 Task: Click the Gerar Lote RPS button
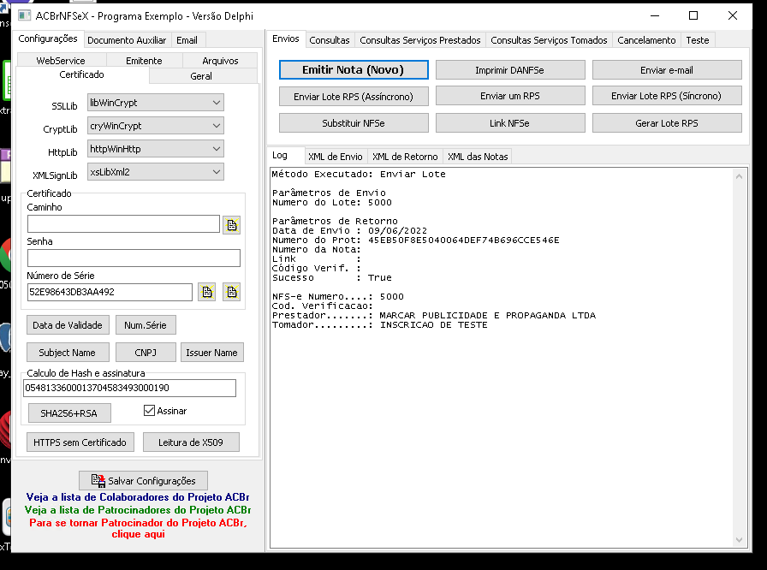click(667, 123)
